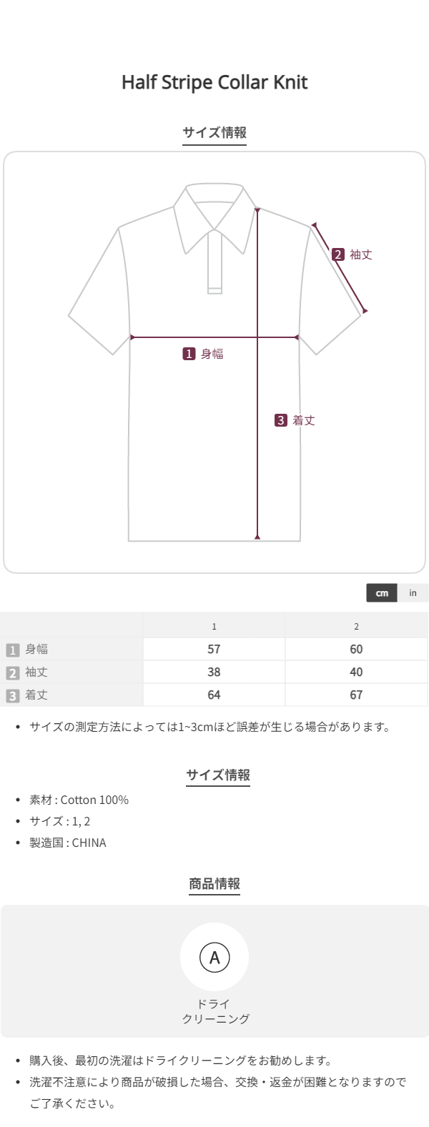Viewport: 429px width, 1127px height.
Task: Click the ドライクリーニング label text
Action: click(214, 1012)
